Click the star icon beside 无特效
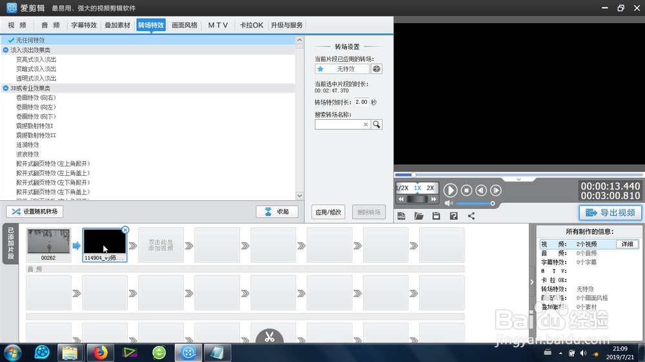Screen dimensions: 645x362 click(x=321, y=69)
